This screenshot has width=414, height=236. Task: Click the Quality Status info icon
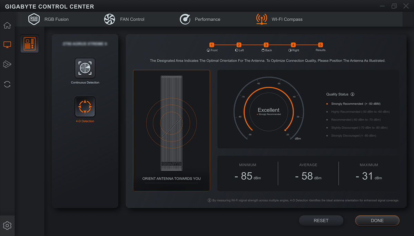click(x=352, y=94)
